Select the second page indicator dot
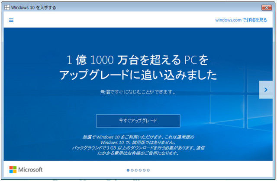The height and width of the screenshot is (181, 277). (x=132, y=170)
